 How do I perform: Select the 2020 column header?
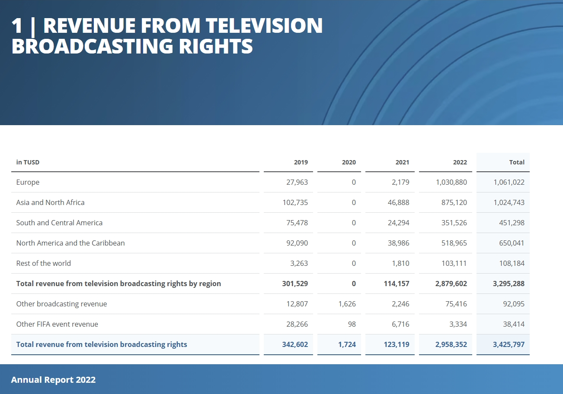click(349, 162)
